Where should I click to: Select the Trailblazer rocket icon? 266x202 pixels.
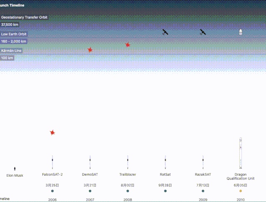coord(128,162)
